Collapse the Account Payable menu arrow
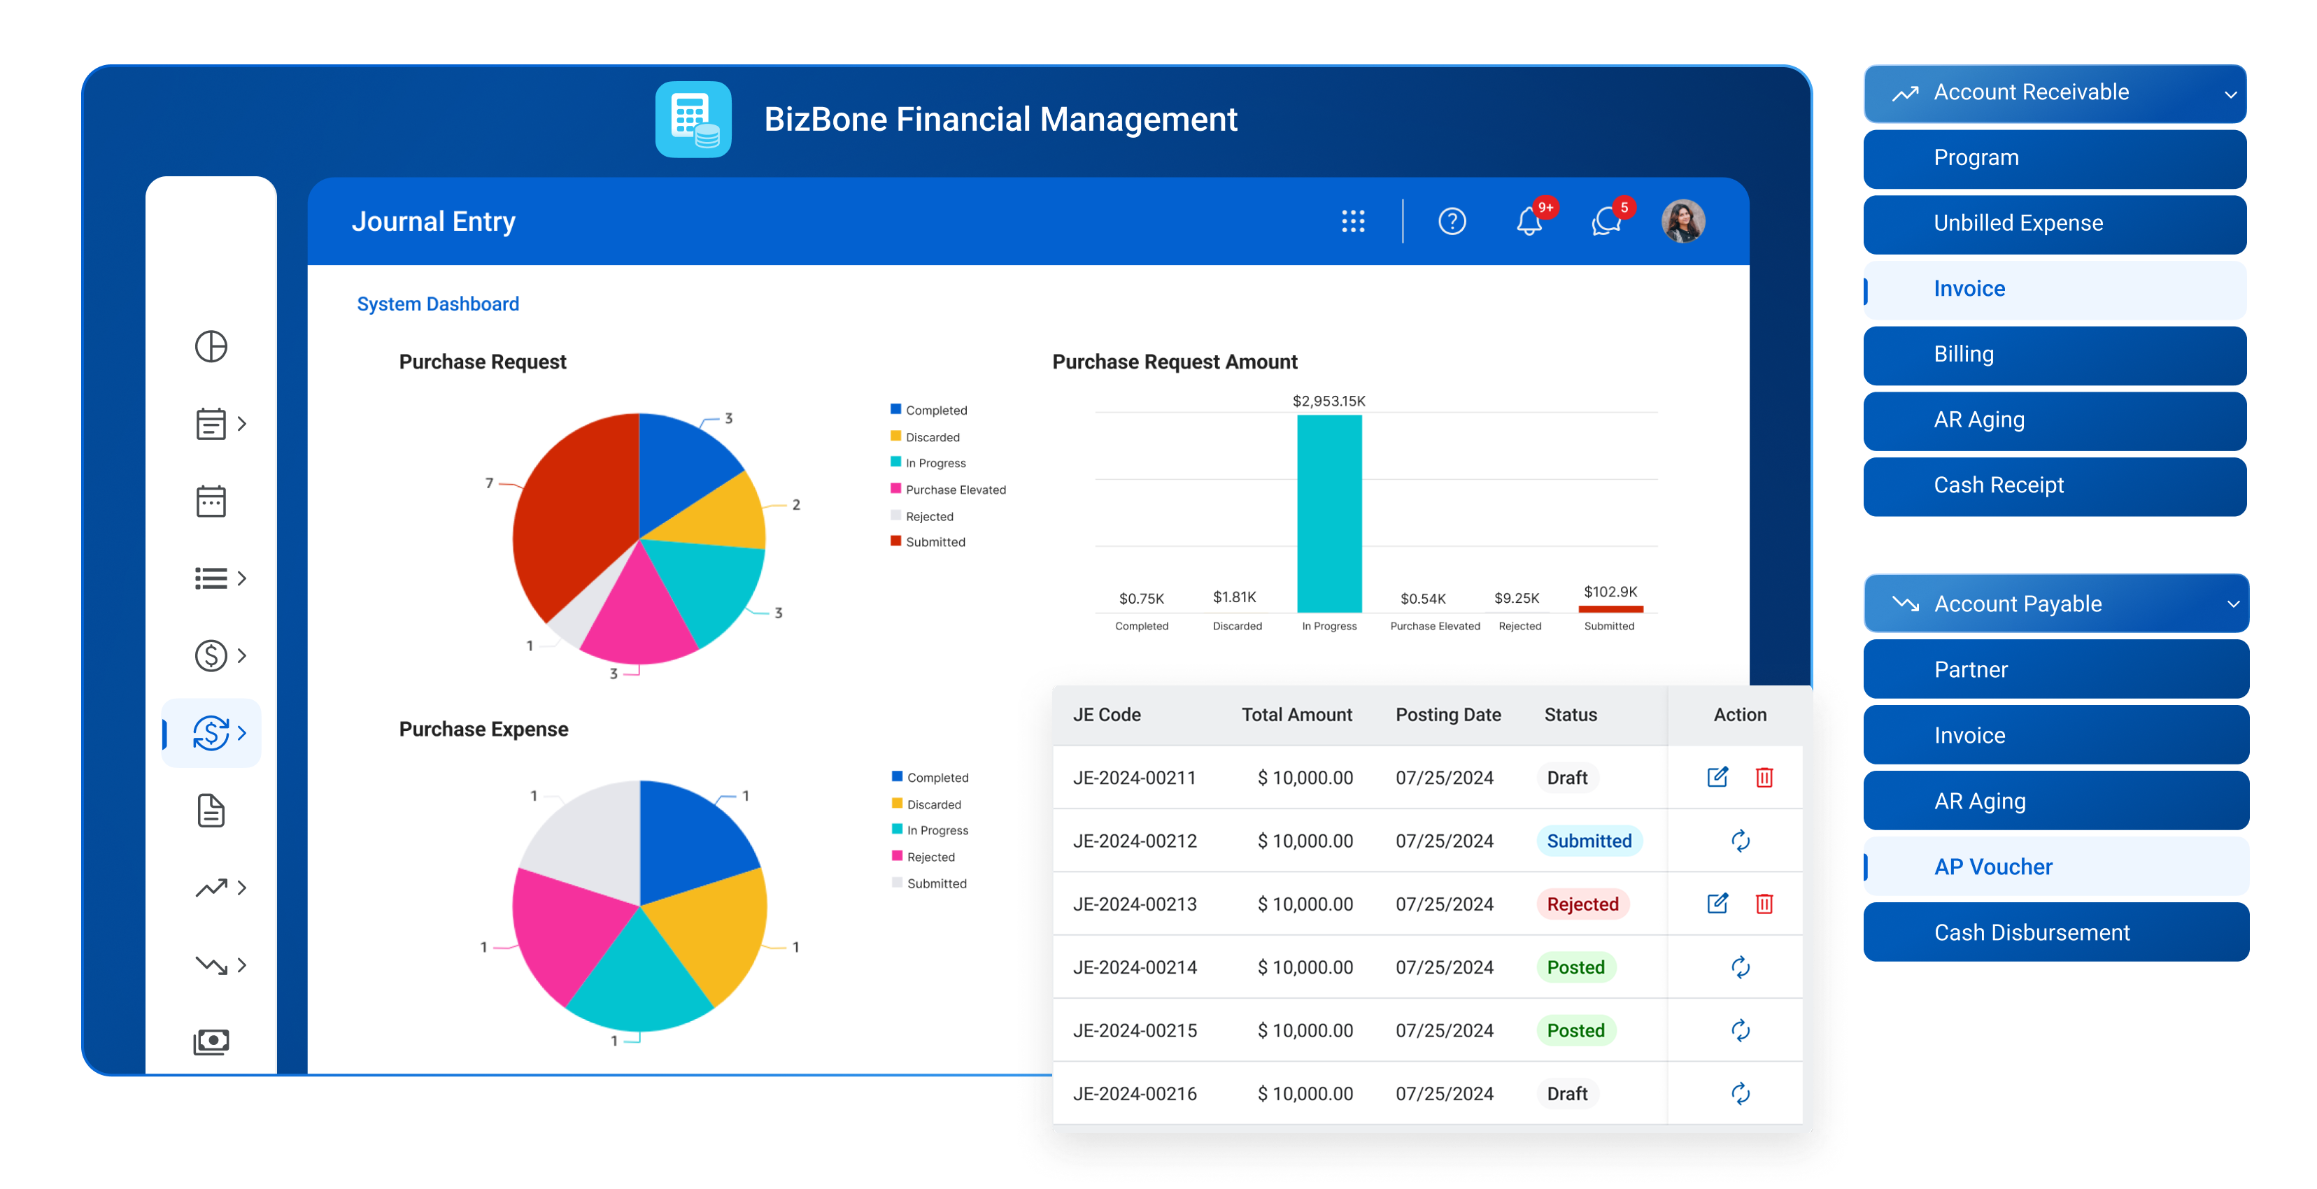The height and width of the screenshot is (1189, 2317). [2232, 604]
